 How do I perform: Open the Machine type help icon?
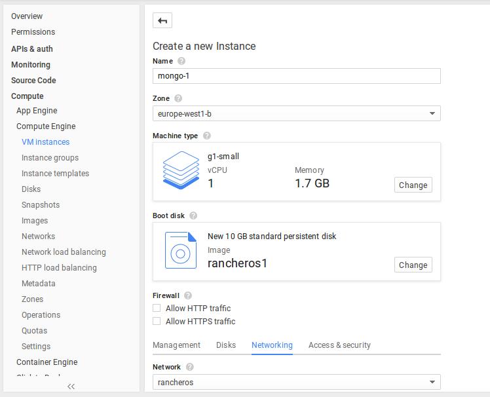(x=207, y=136)
